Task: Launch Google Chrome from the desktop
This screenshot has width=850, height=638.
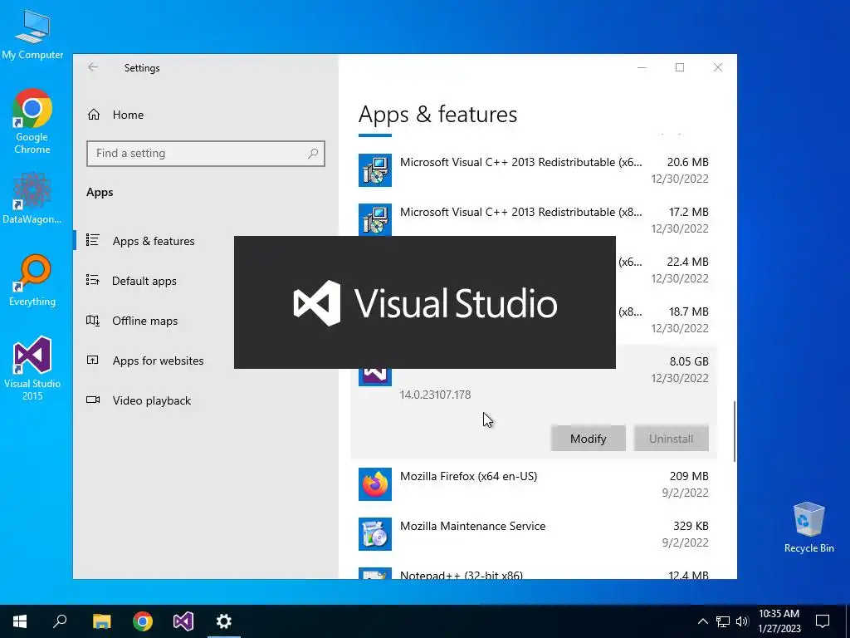Action: [x=32, y=121]
